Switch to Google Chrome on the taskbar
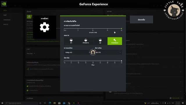Viewport: 186px width, 105px height. tap(69, 103)
